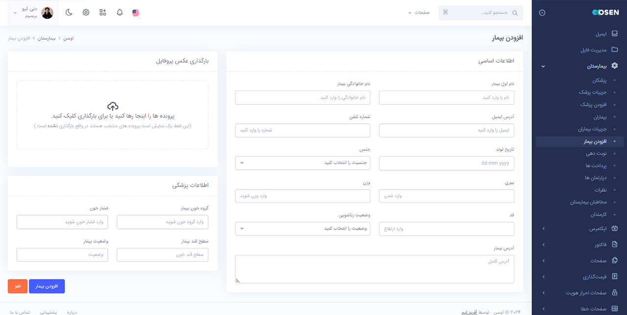Open settings via the gear icon
This screenshot has width=627, height=315.
point(86,12)
